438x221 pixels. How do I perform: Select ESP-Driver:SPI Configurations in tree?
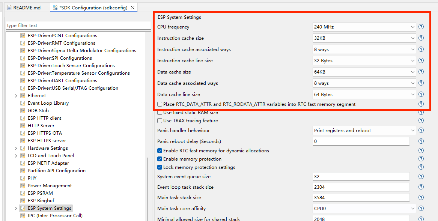[60, 58]
